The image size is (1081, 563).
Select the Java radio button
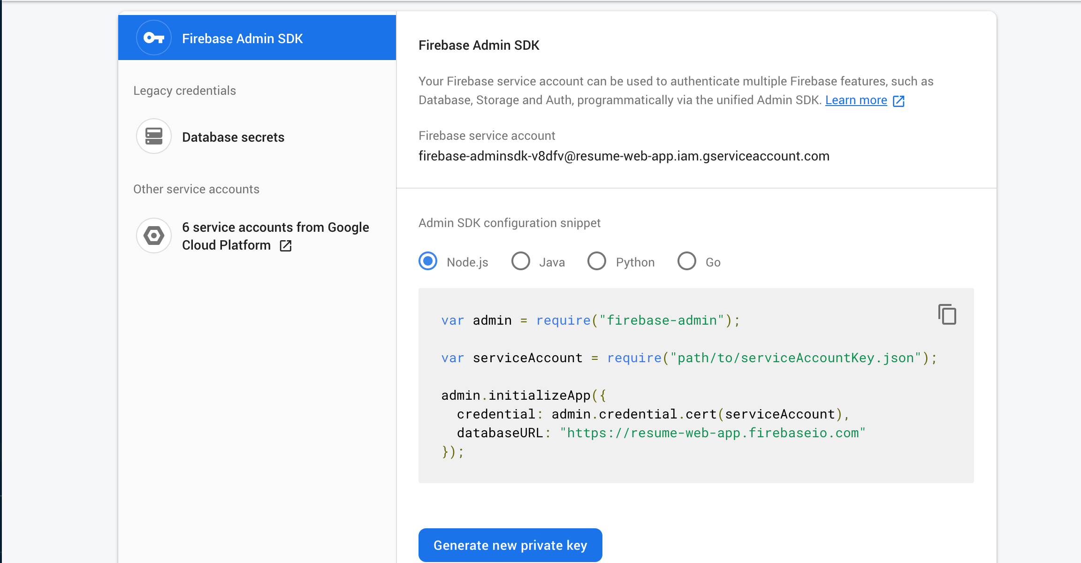520,261
